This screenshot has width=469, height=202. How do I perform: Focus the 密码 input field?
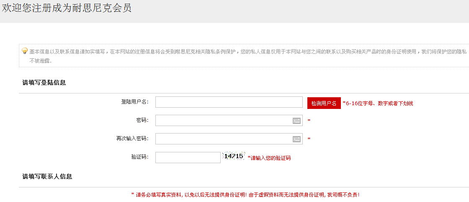(229, 120)
